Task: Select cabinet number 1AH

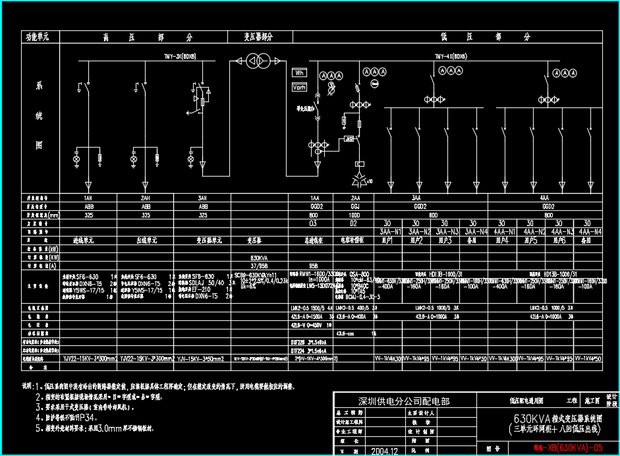Action: pos(88,198)
